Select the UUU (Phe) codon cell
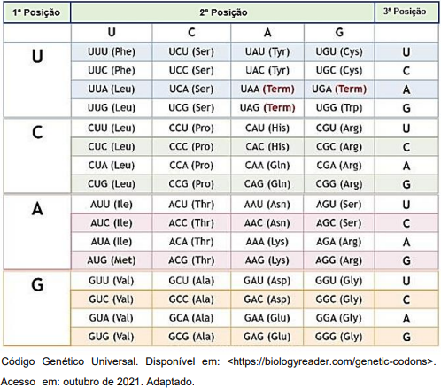441x388 pixels. (x=112, y=52)
